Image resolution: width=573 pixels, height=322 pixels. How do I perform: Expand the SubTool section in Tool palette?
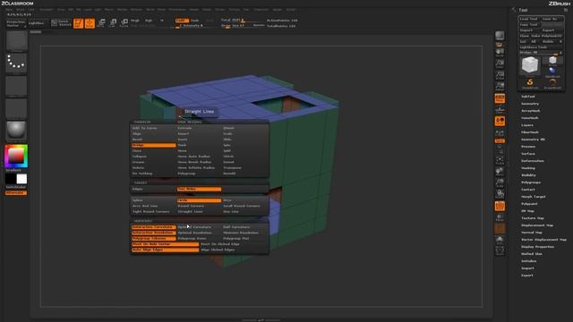(527, 97)
